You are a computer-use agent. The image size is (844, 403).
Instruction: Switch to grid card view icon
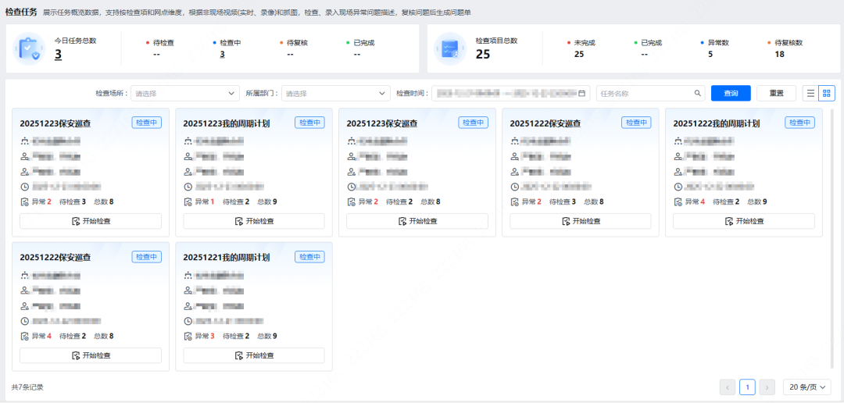[x=827, y=93]
